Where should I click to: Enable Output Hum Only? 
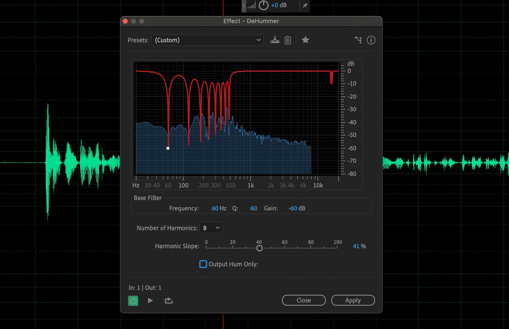[203, 264]
